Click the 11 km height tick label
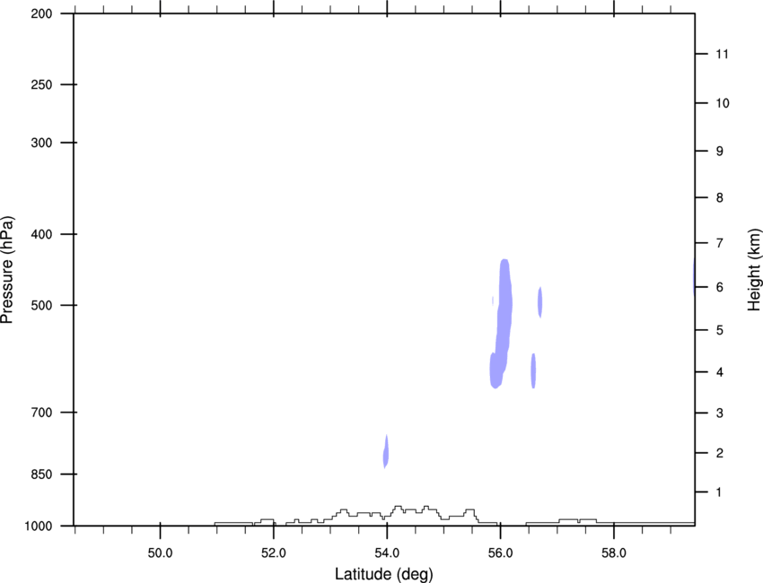Viewport: 763px width, 583px height. [x=722, y=54]
